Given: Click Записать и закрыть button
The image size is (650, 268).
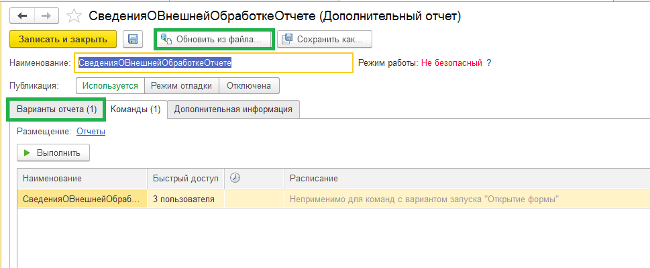Looking at the screenshot, I should coord(63,40).
